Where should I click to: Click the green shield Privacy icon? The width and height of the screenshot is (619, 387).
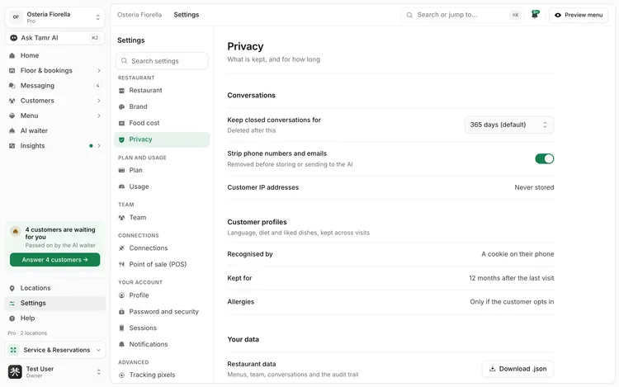point(121,139)
